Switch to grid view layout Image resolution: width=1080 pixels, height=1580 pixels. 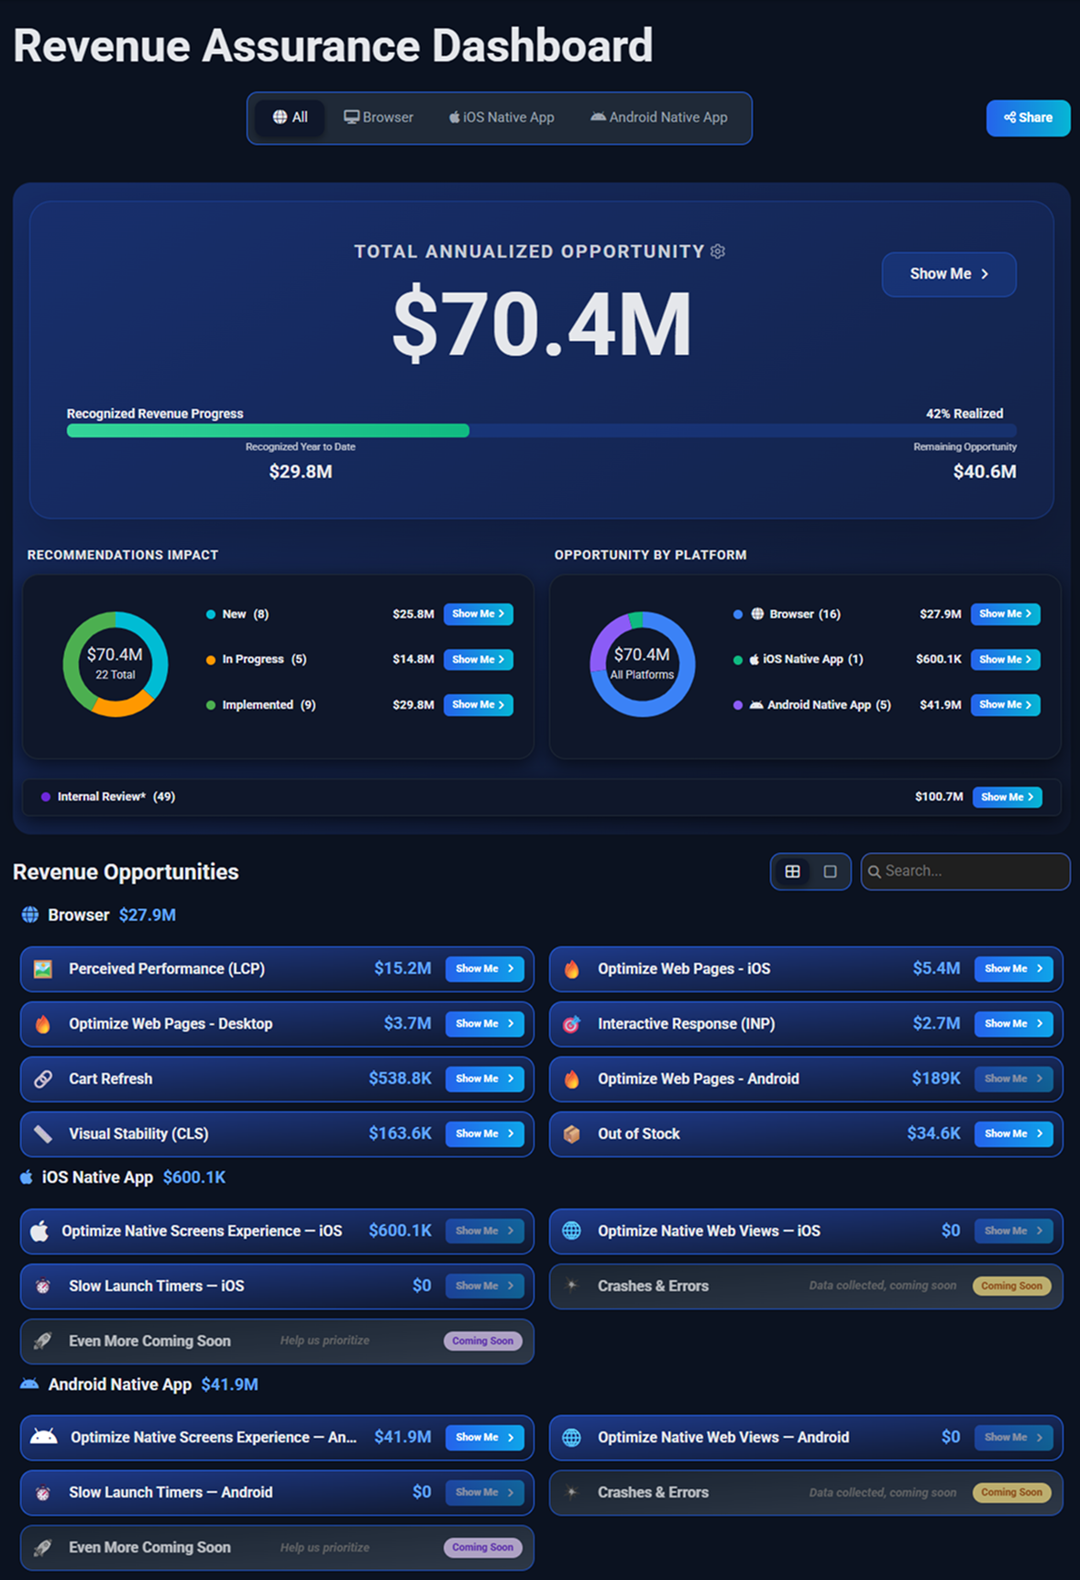coord(793,871)
